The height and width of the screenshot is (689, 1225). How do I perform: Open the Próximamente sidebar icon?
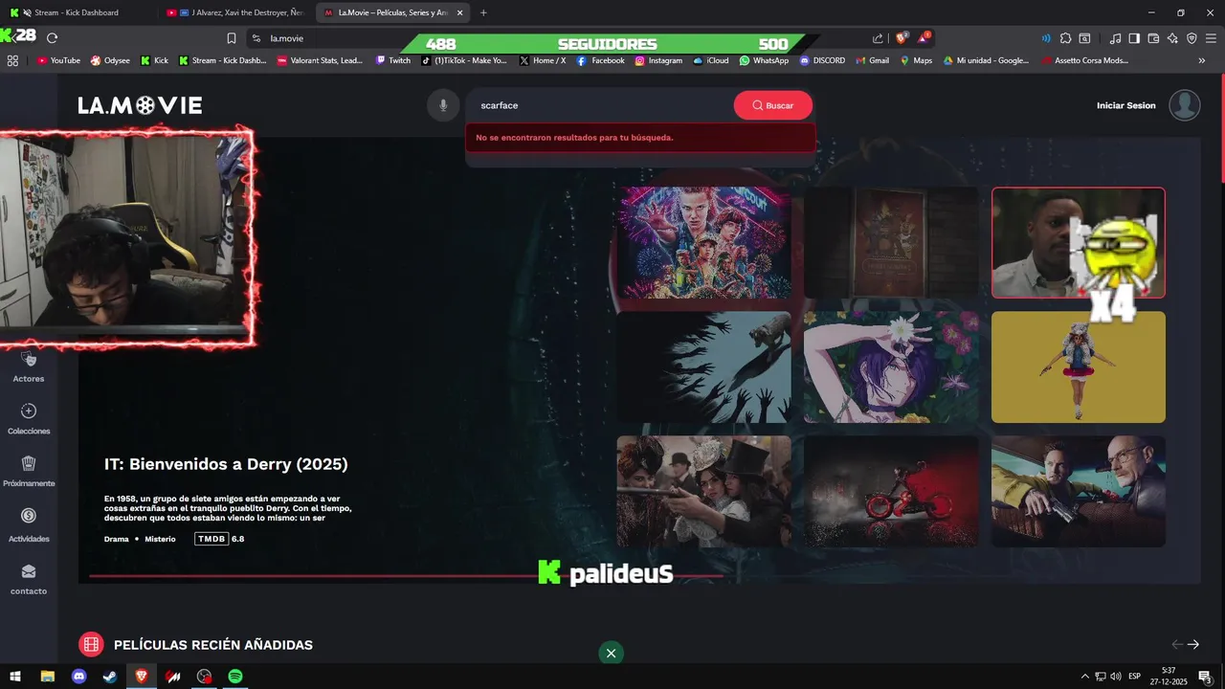29,464
